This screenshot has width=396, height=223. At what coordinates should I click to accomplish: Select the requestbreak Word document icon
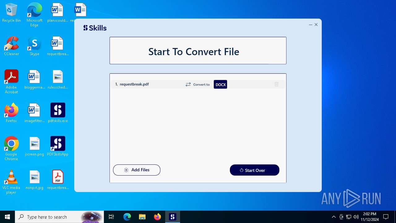pyautogui.click(x=58, y=46)
